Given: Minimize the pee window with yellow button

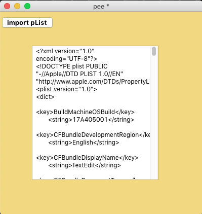Looking at the screenshot, I should 17,6.
